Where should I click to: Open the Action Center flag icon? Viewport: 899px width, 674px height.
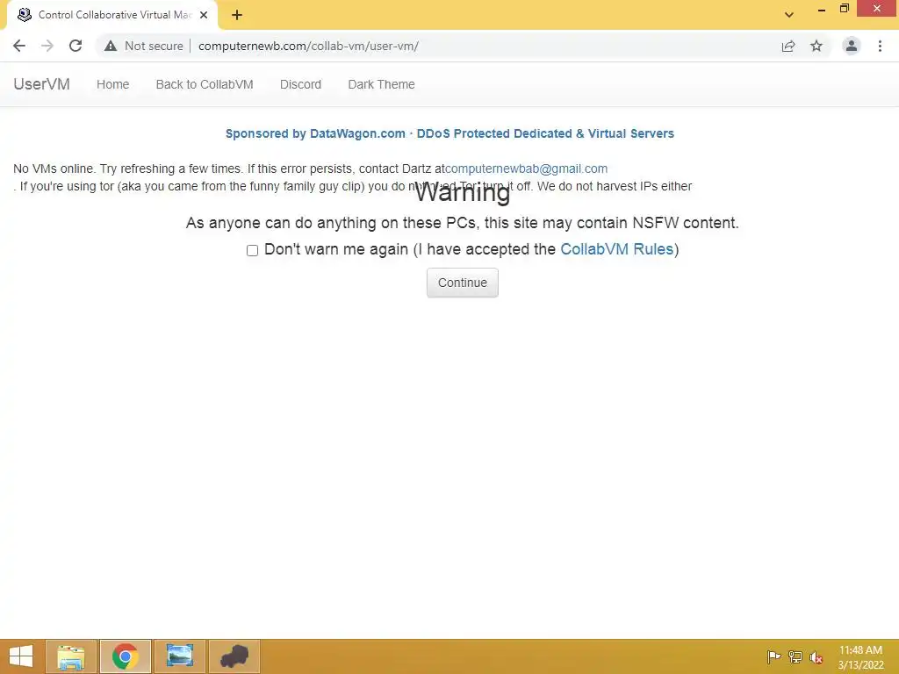773,656
